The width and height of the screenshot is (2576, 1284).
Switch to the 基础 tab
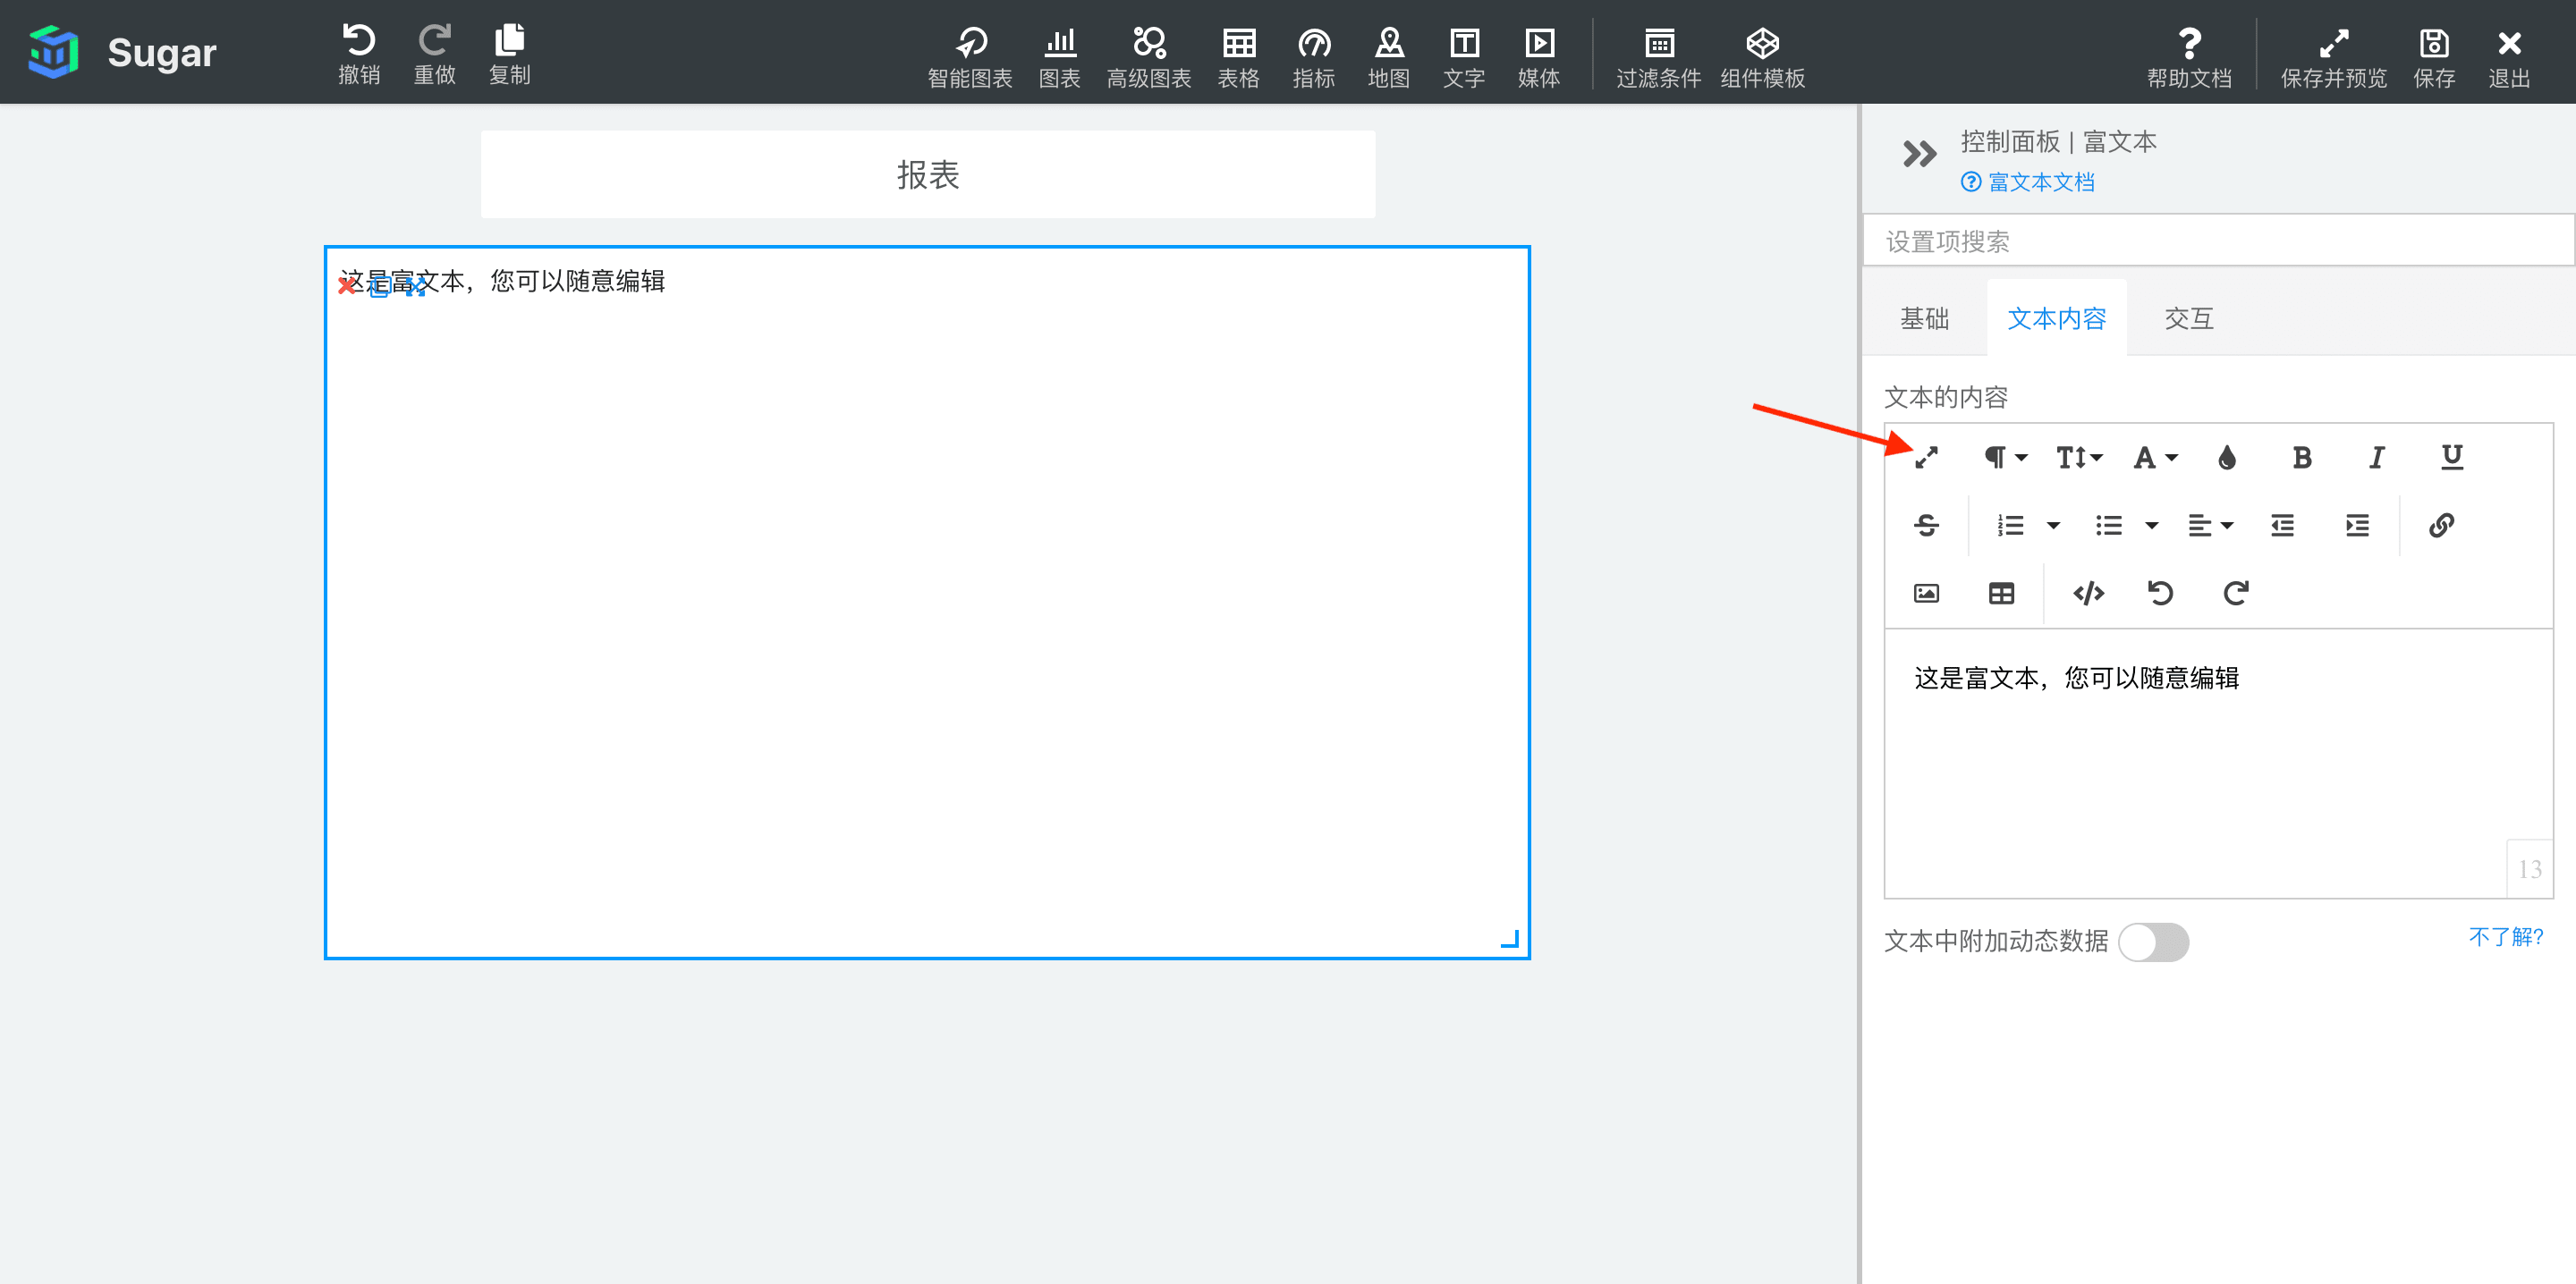click(x=1924, y=319)
